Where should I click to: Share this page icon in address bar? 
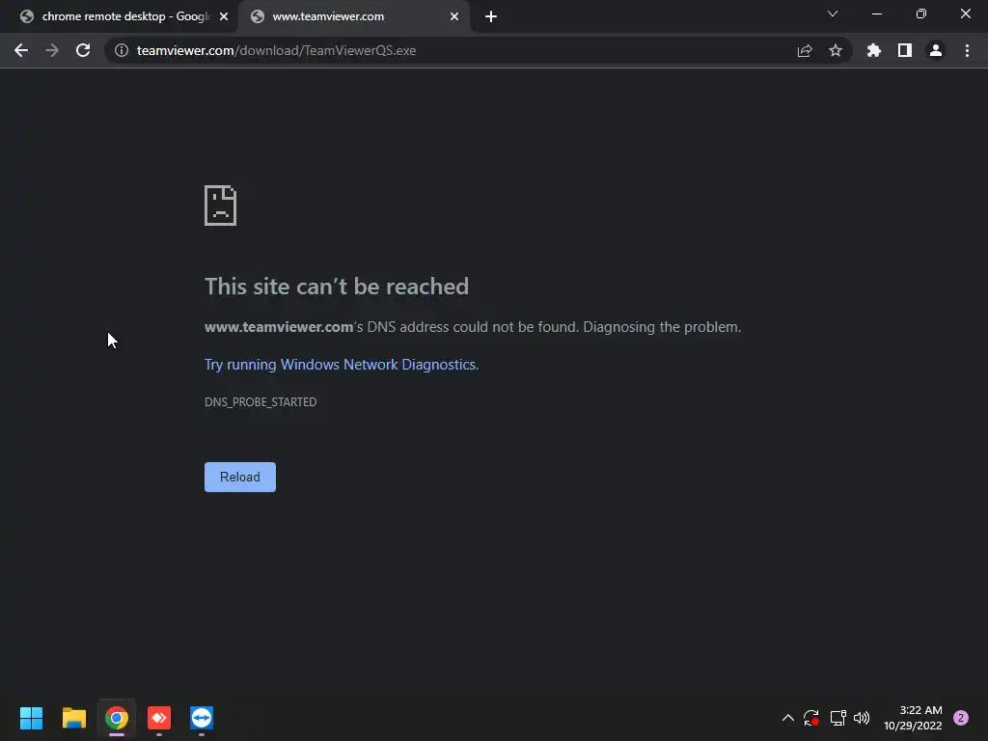[805, 50]
